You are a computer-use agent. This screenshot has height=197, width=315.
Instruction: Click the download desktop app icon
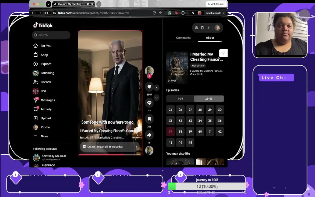(208, 28)
